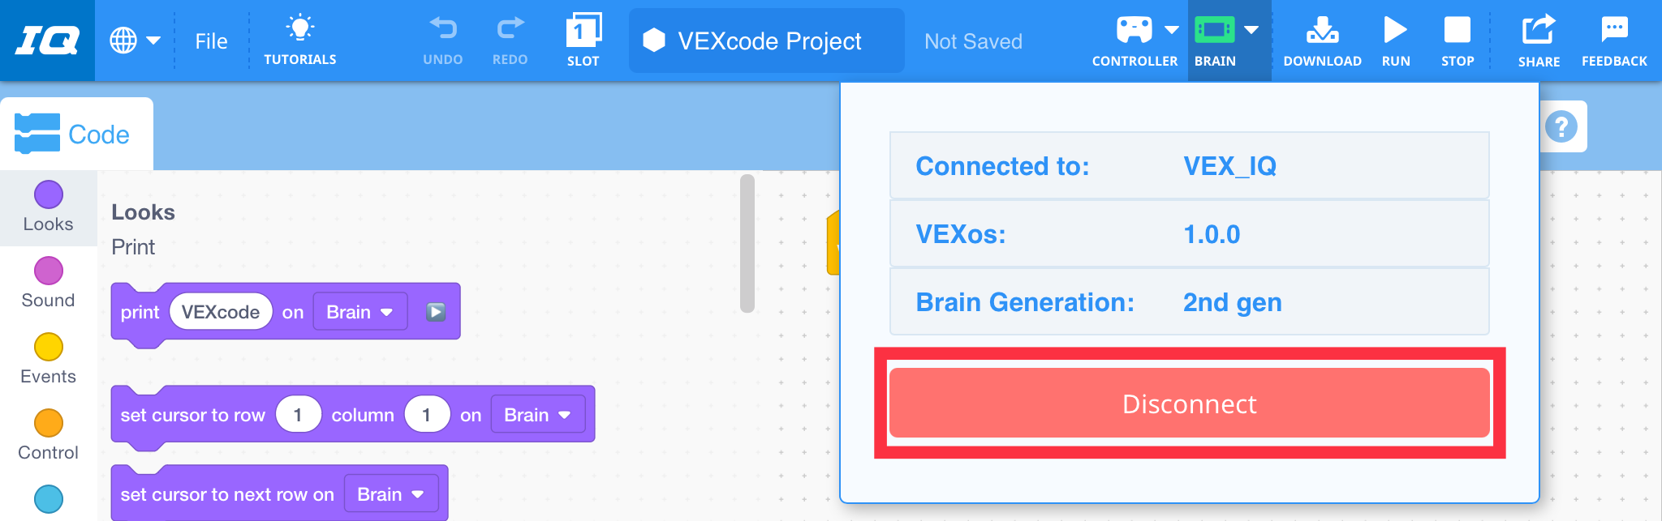Image resolution: width=1662 pixels, height=521 pixels.
Task: Select the Looks block category
Action: pyautogui.click(x=48, y=207)
